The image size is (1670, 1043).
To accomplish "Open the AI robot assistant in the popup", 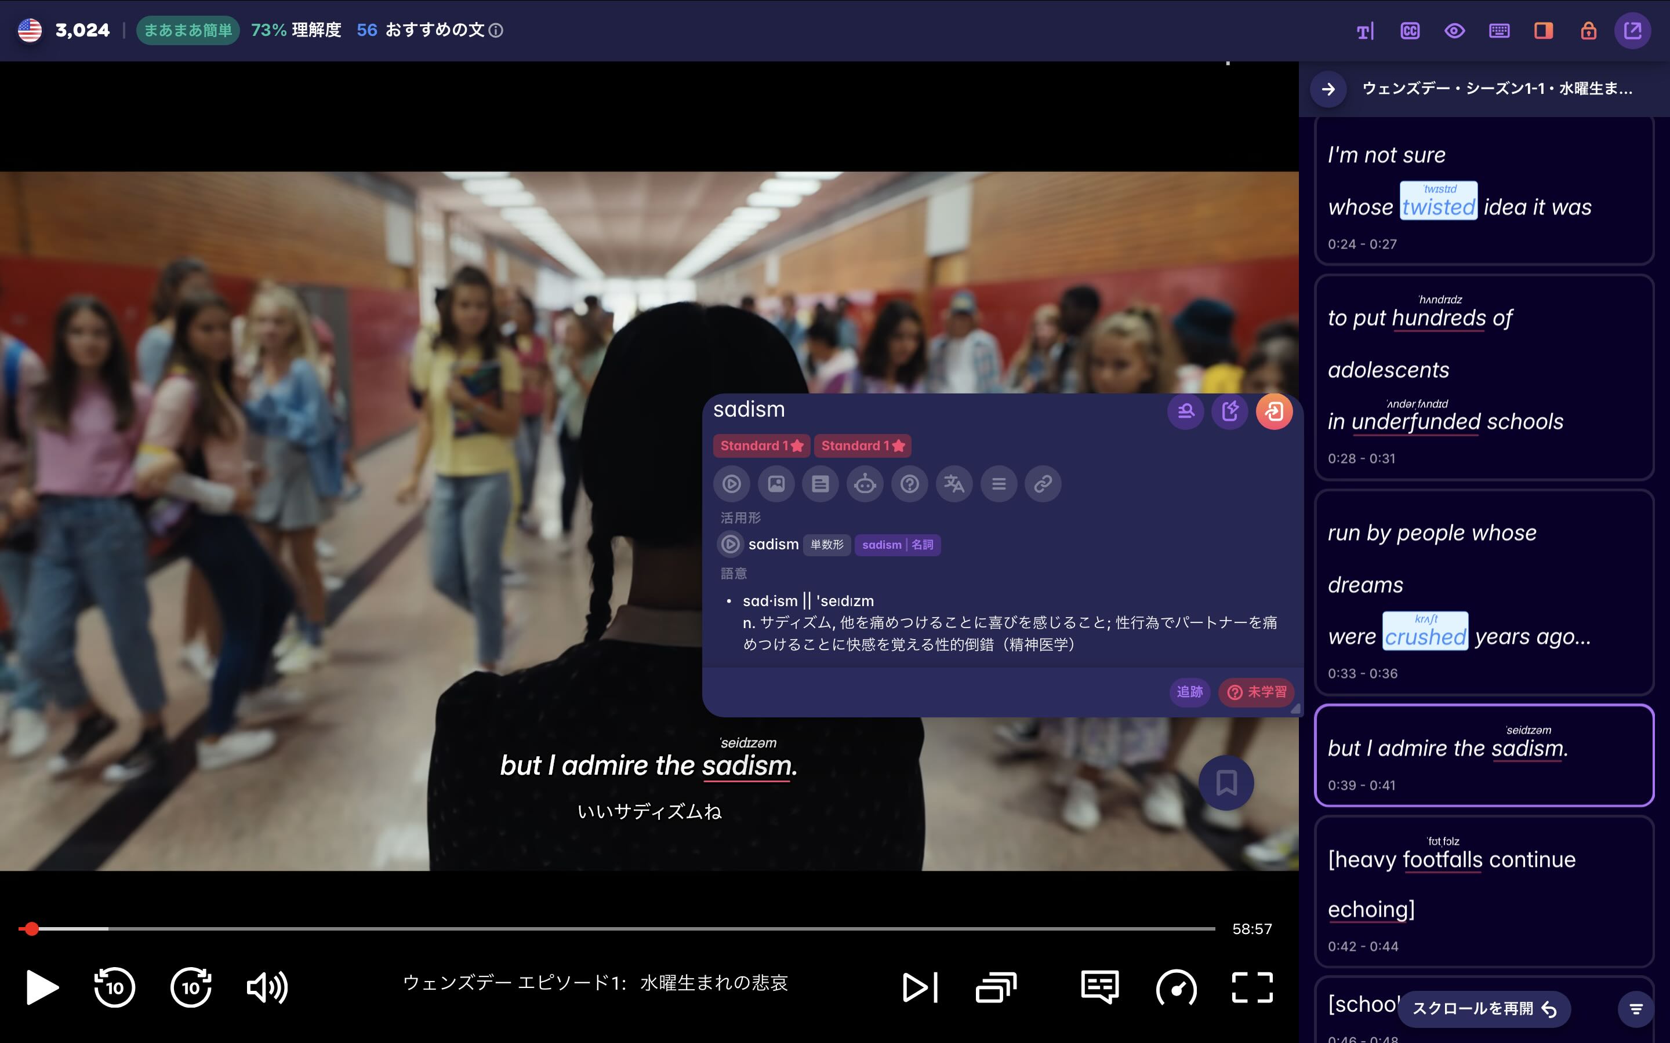I will pyautogui.click(x=865, y=484).
